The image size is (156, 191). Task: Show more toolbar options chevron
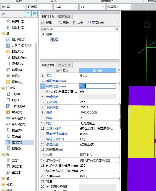118,23
